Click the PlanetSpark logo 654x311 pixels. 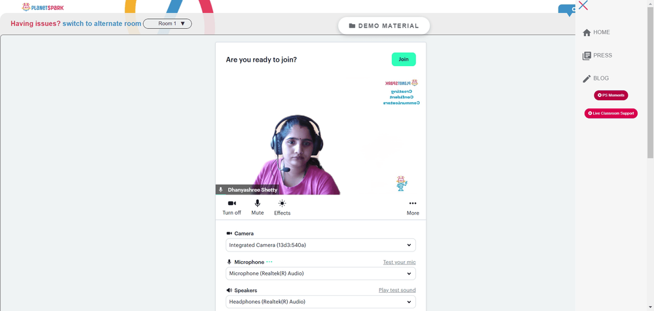tap(43, 7)
